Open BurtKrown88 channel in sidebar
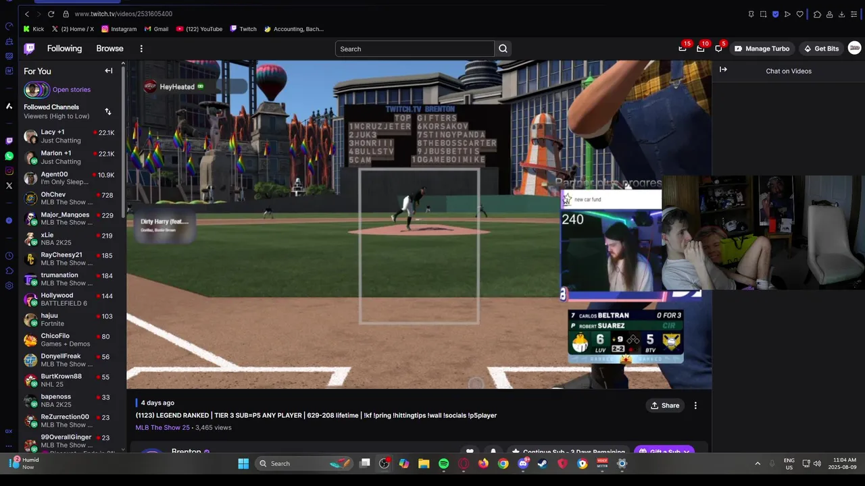This screenshot has width=865, height=486. click(x=70, y=380)
